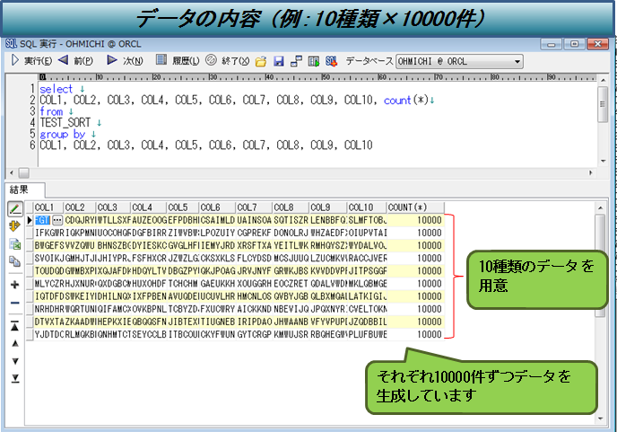Image resolution: width=617 pixels, height=432 pixels.
Task: Click the minus delete row icon
Action: [14, 304]
